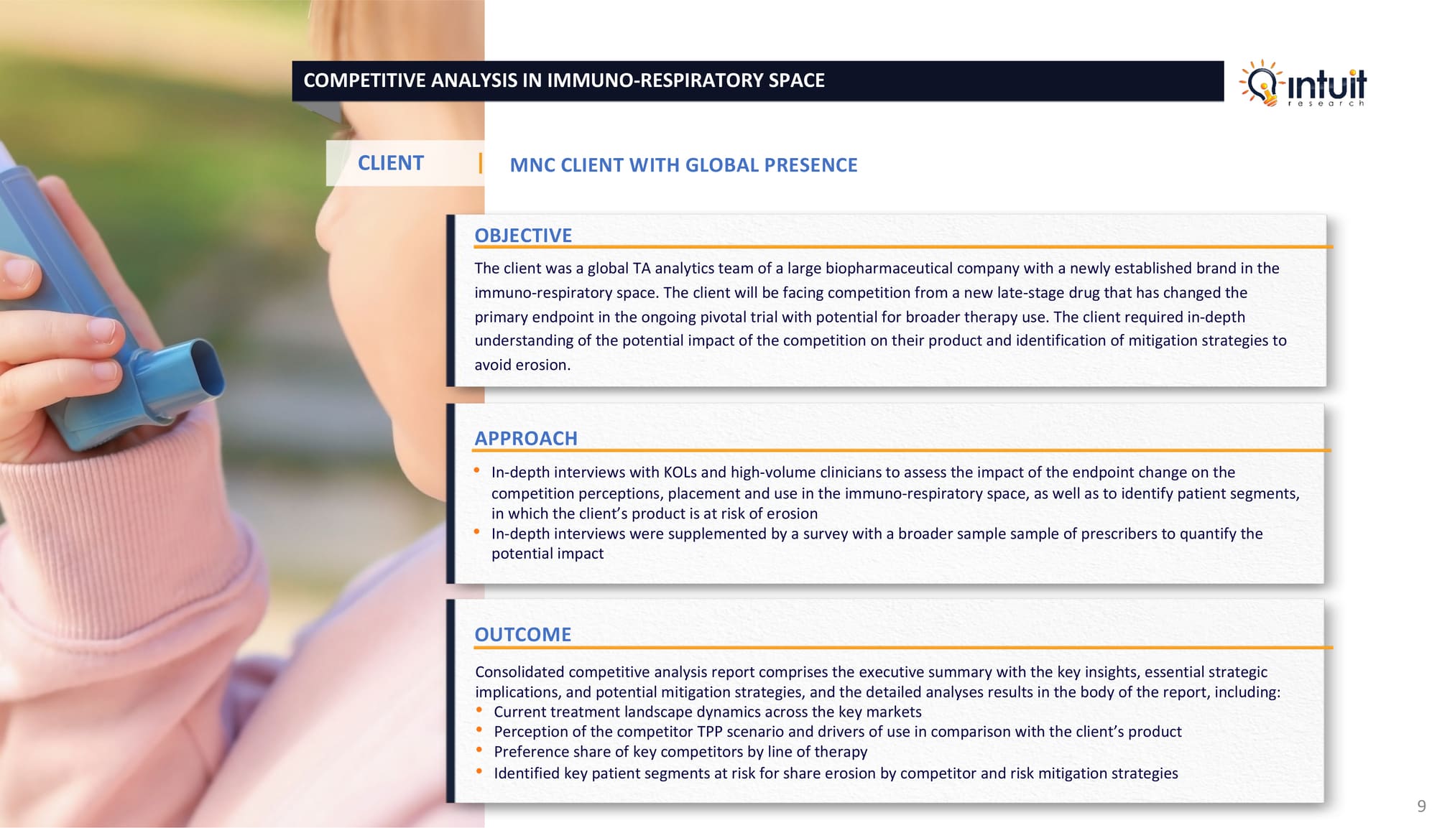Click the Intuit Research lightbulb logo icon
This screenshot has width=1437, height=828.
[x=1262, y=84]
